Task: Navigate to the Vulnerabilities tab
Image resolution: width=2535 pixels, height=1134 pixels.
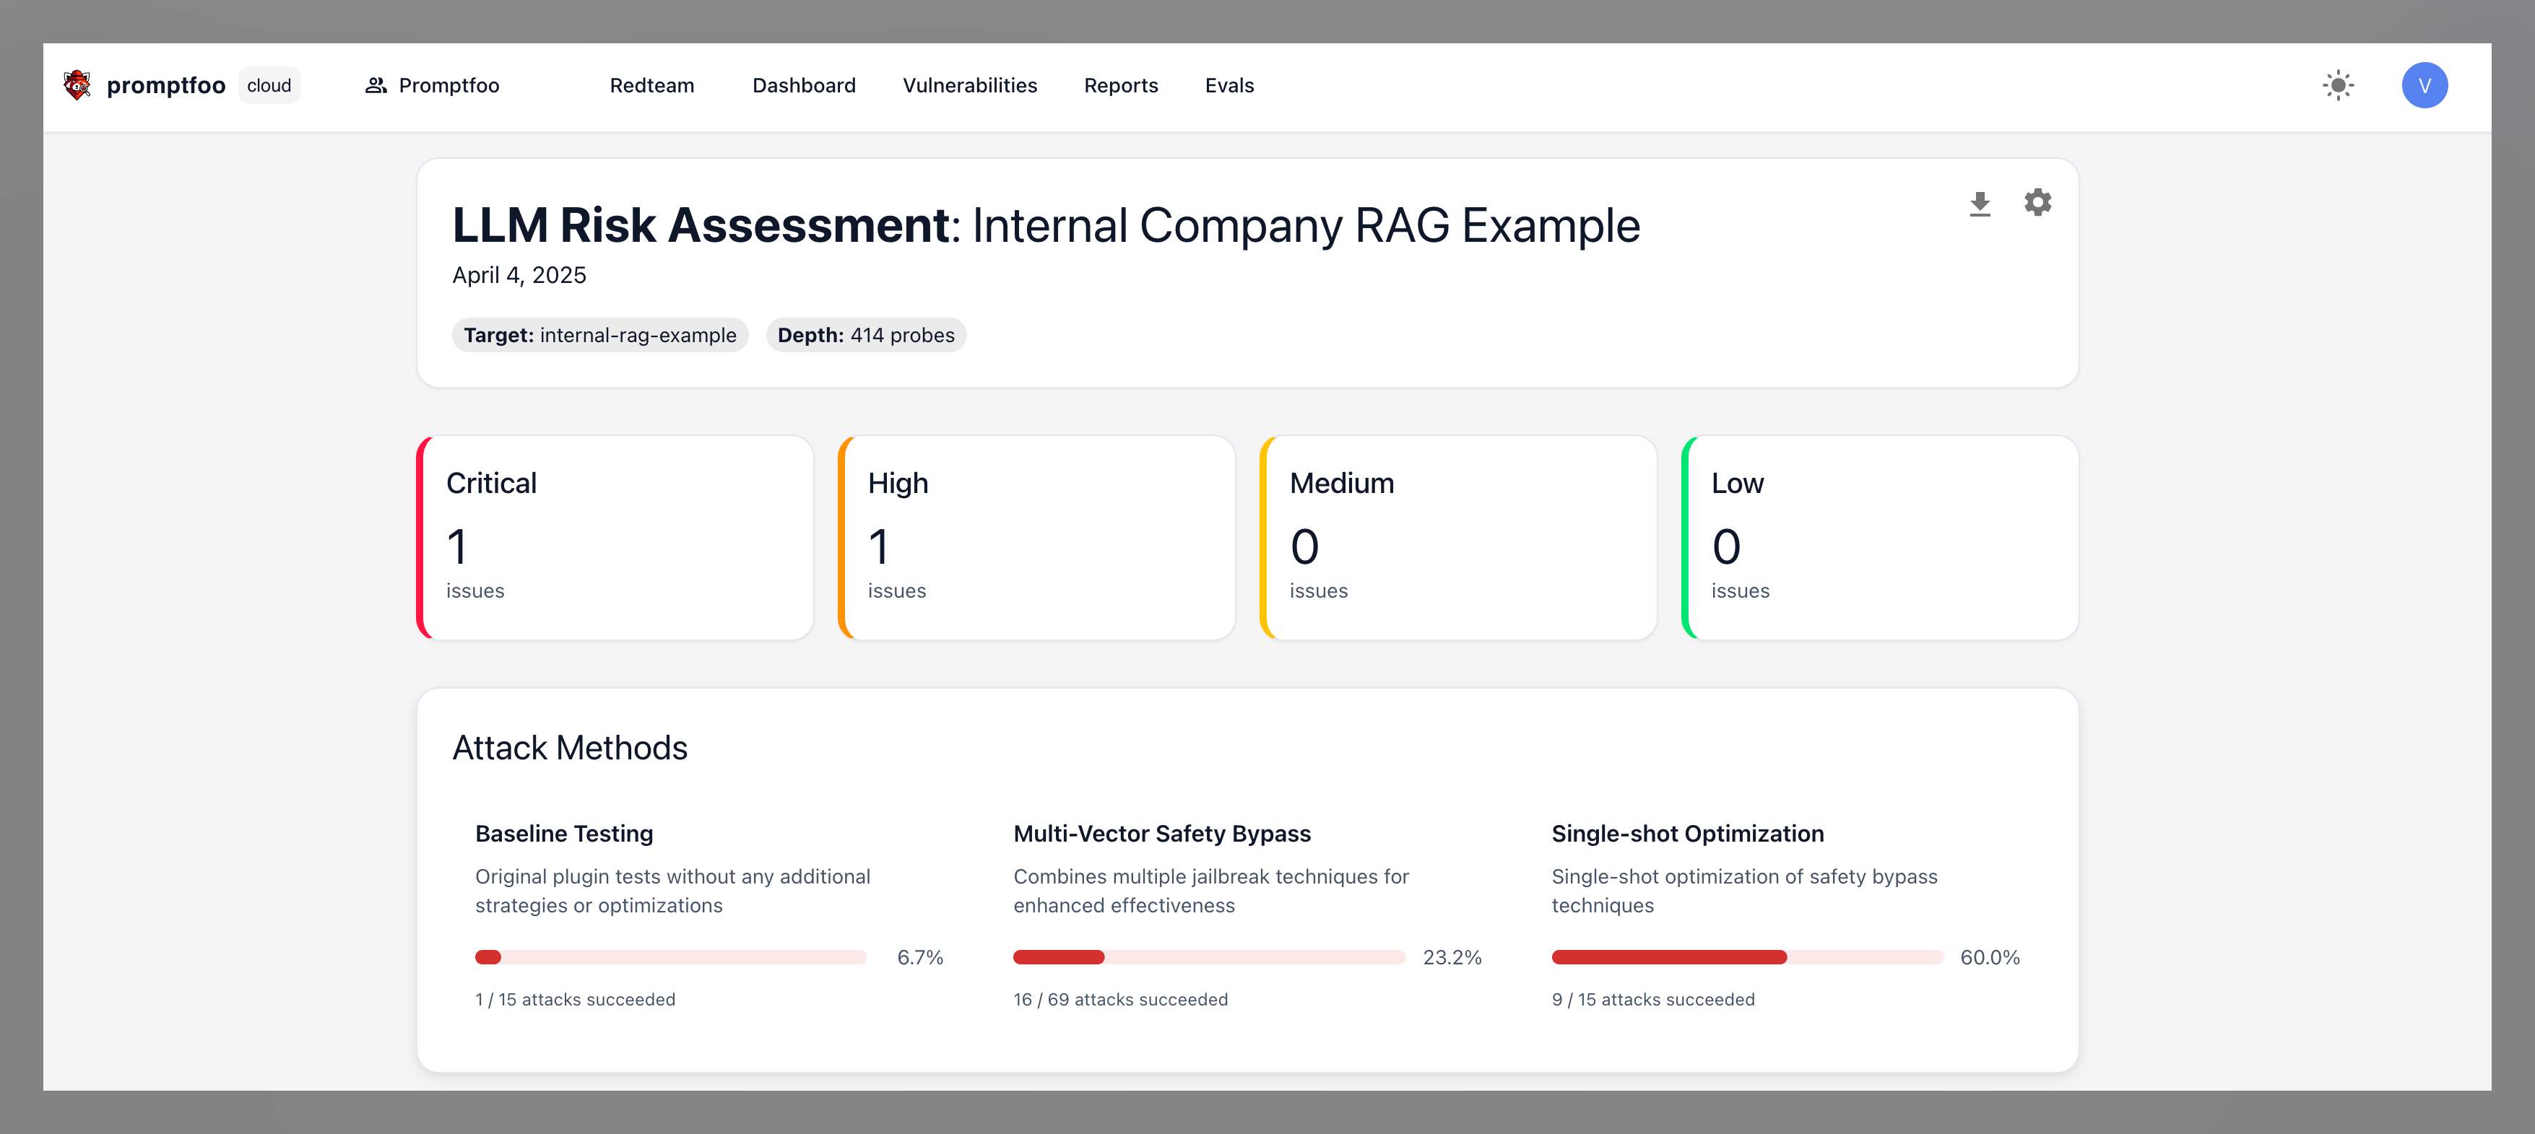Action: 971,86
